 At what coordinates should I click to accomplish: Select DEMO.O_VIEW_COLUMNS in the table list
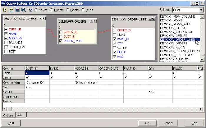point(180,17)
